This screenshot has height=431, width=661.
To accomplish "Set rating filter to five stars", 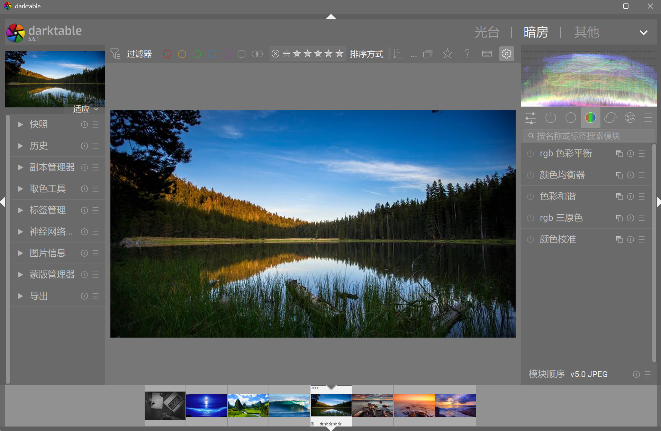I will 339,54.
